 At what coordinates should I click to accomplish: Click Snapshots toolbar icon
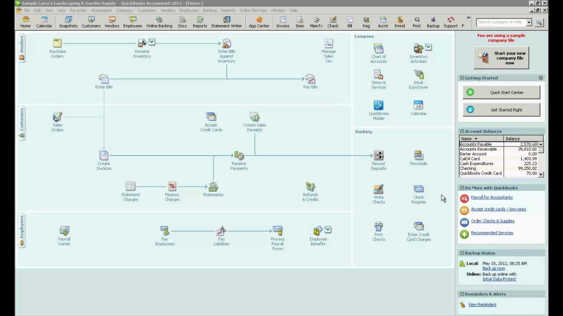pos(68,22)
